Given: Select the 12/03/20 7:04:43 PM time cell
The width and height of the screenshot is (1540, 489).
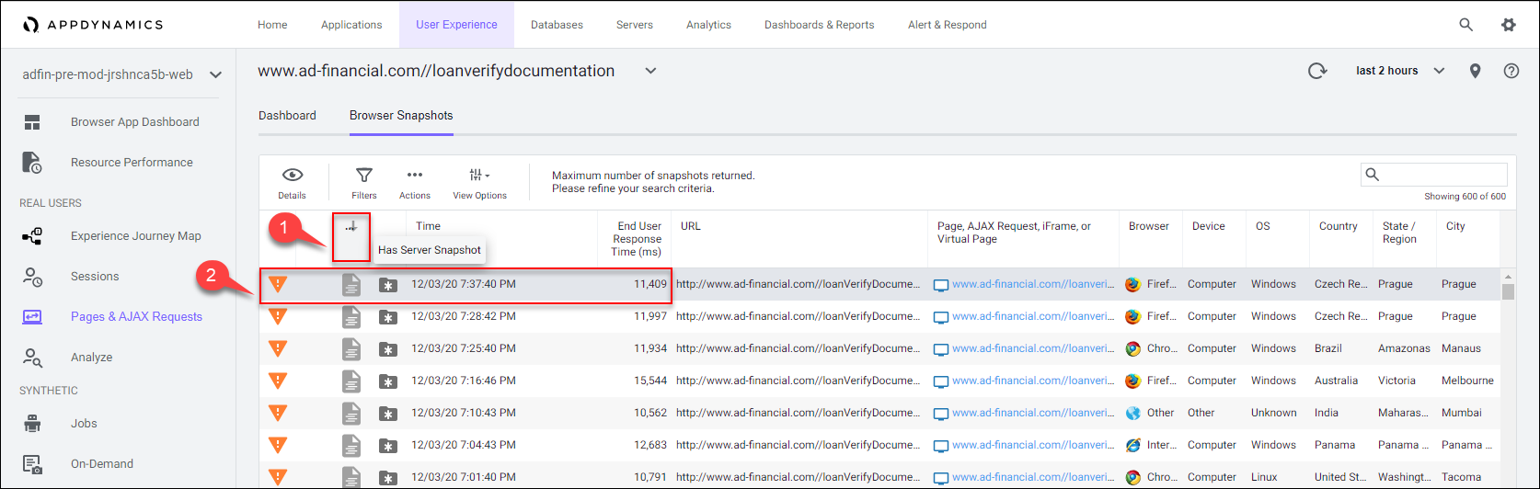Looking at the screenshot, I should click(x=464, y=445).
